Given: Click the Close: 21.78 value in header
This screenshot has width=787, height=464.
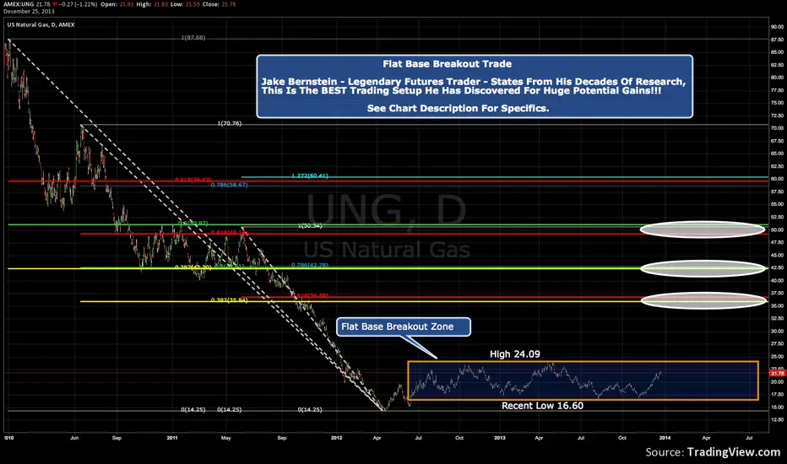Looking at the screenshot, I should pos(219,4).
